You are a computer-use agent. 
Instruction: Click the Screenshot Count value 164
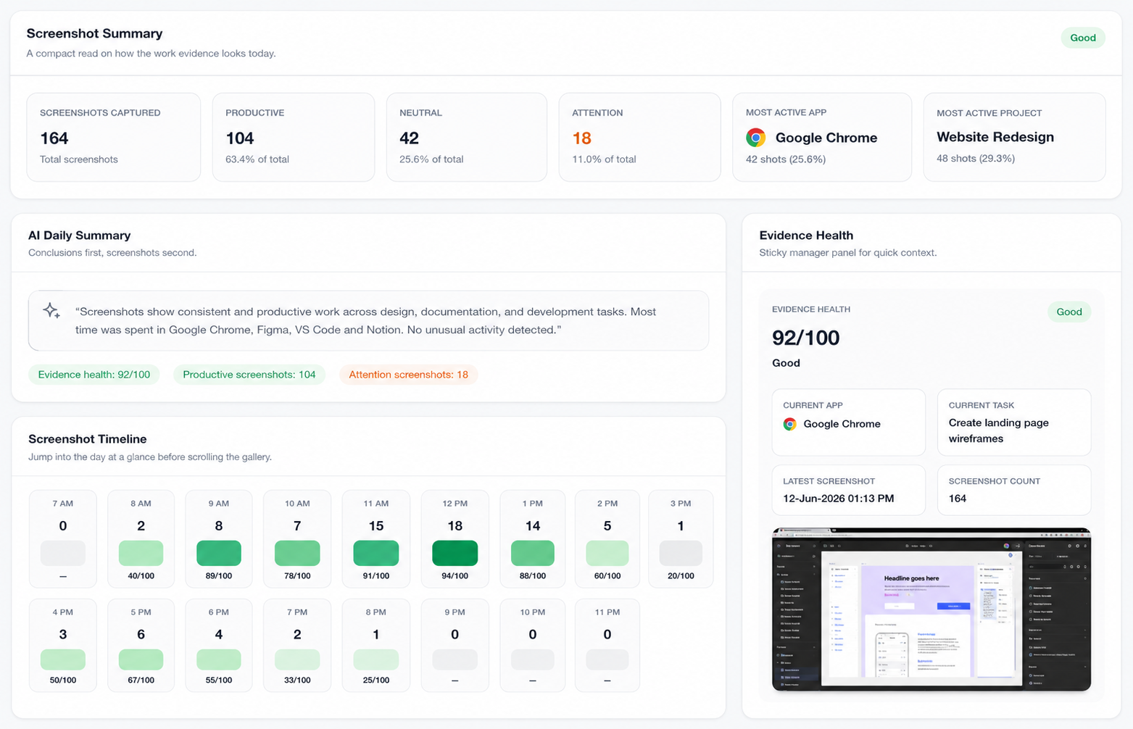958,499
